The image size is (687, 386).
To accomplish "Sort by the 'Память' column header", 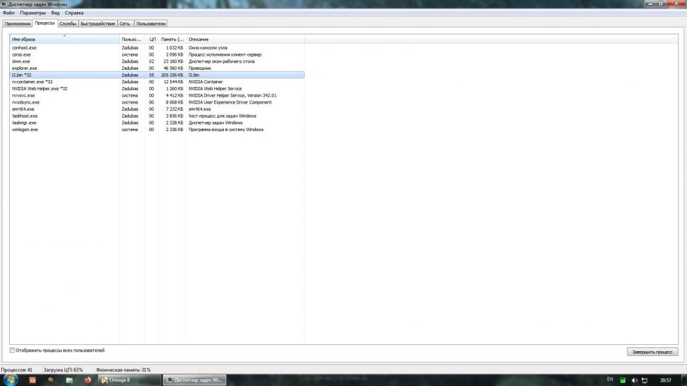I will tap(172, 39).
